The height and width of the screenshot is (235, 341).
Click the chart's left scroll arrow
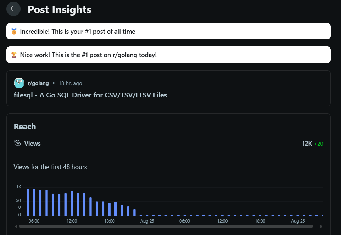tap(16, 226)
